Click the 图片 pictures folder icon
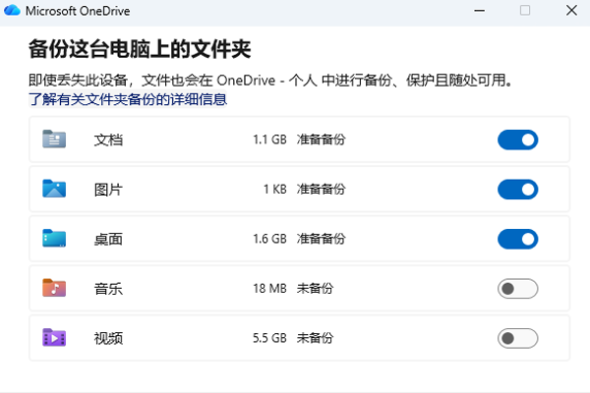The height and width of the screenshot is (393, 590). 54,189
